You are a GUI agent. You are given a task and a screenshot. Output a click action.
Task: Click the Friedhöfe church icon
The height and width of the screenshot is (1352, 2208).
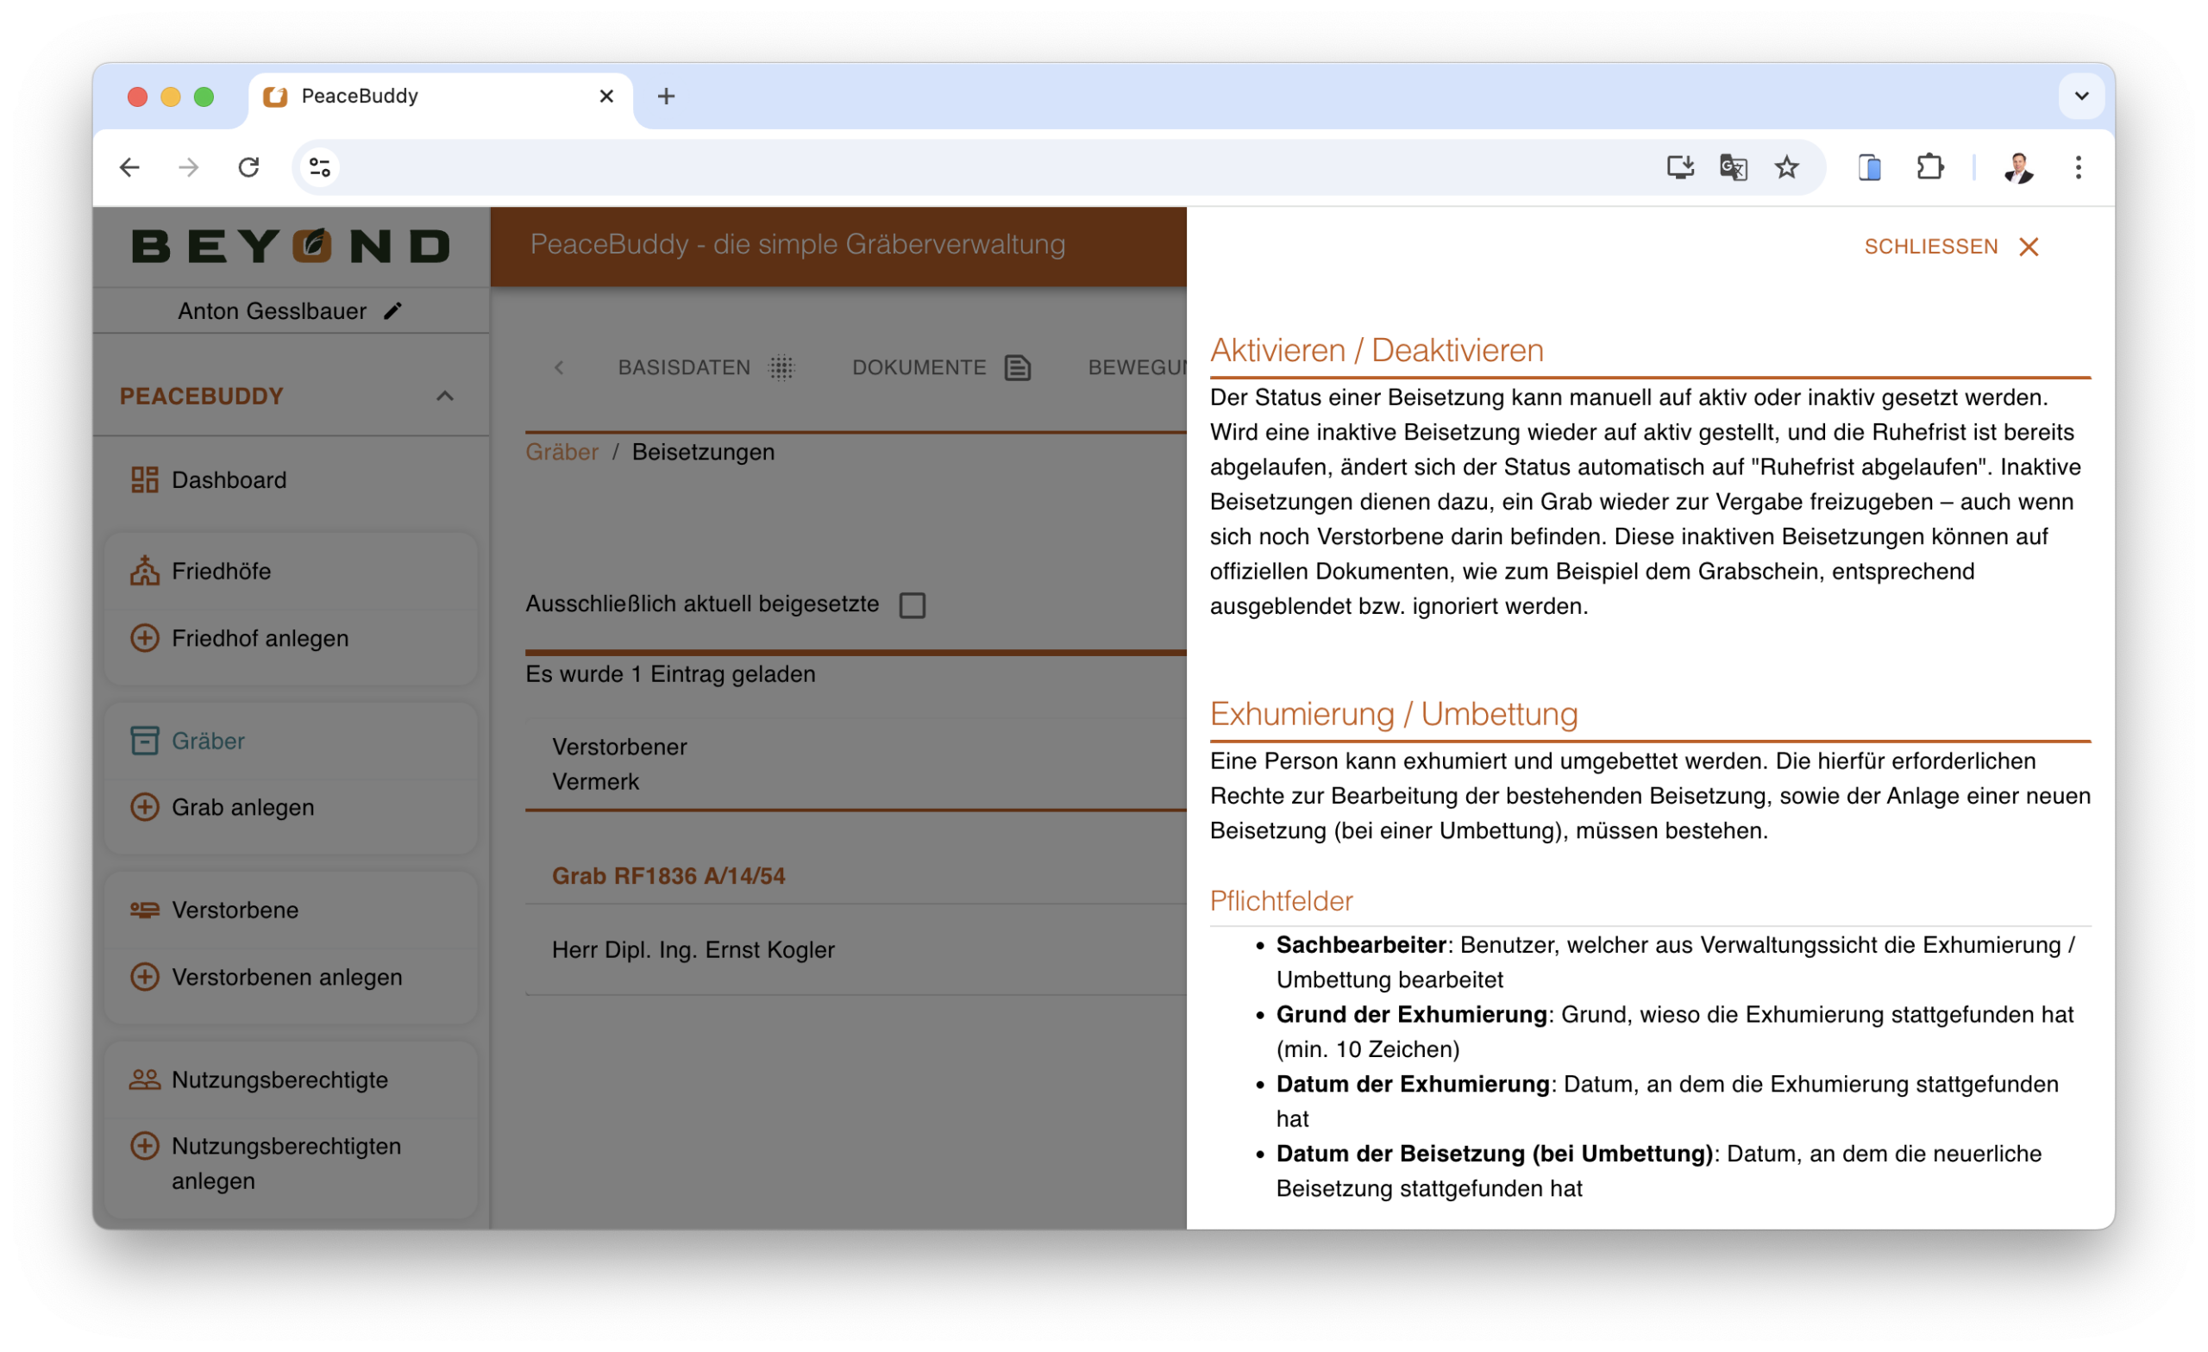pos(144,571)
